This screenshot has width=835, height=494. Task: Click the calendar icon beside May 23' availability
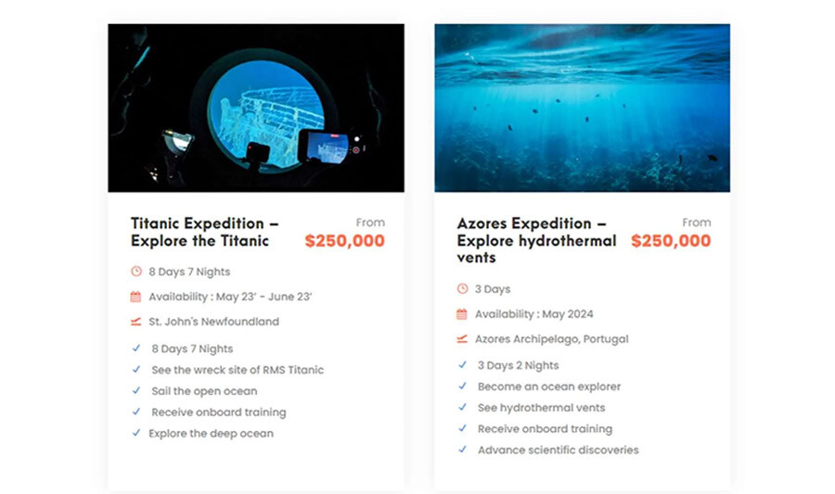tap(136, 297)
